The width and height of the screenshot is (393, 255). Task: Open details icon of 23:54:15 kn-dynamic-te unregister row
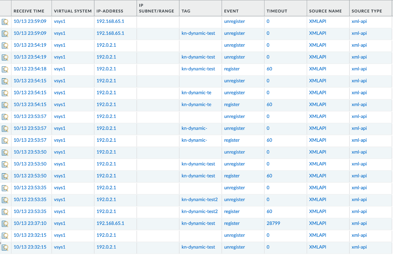point(5,93)
